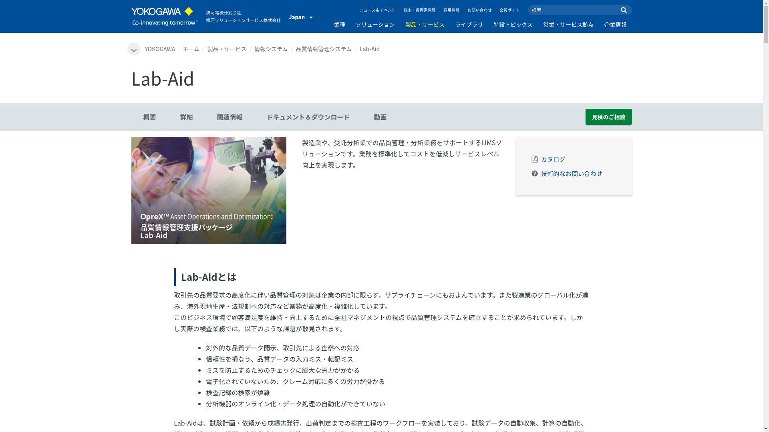The height and width of the screenshot is (432, 769).
Task: Click the green 見積のご相談 button
Action: (609, 117)
